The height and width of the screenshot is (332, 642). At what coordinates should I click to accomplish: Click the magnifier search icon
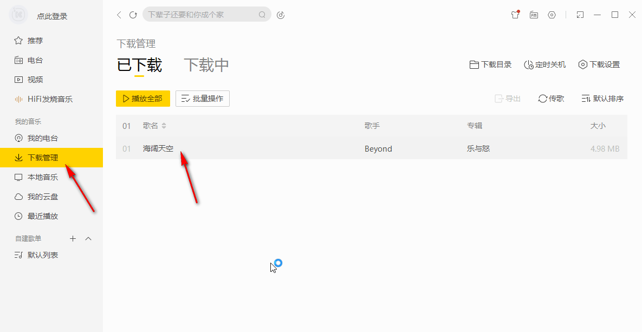262,15
